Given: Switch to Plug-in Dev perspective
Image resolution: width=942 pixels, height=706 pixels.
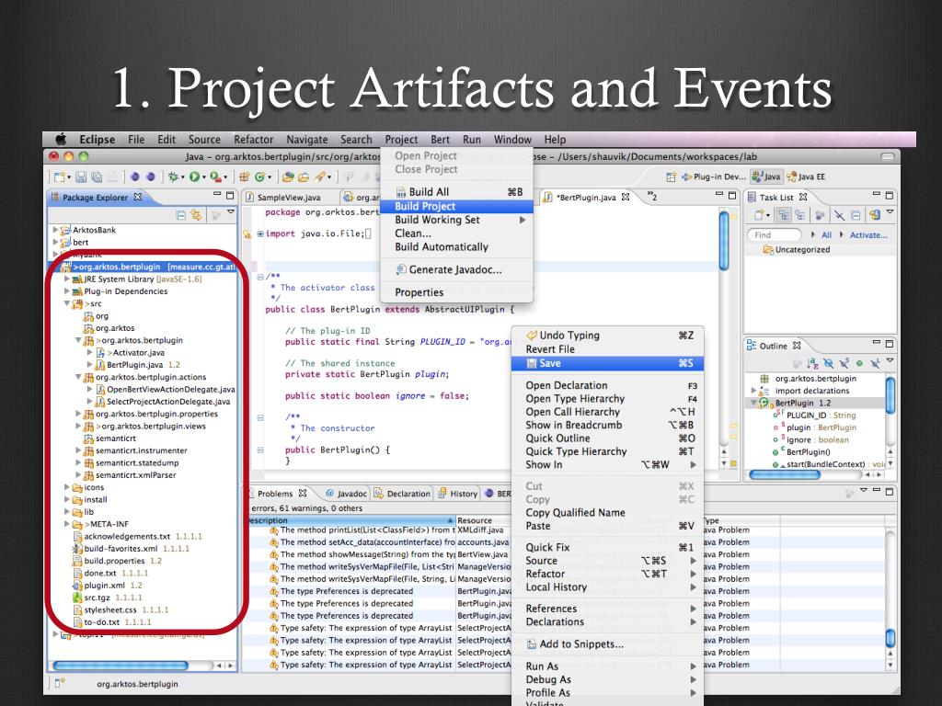Looking at the screenshot, I should pyautogui.click(x=713, y=176).
